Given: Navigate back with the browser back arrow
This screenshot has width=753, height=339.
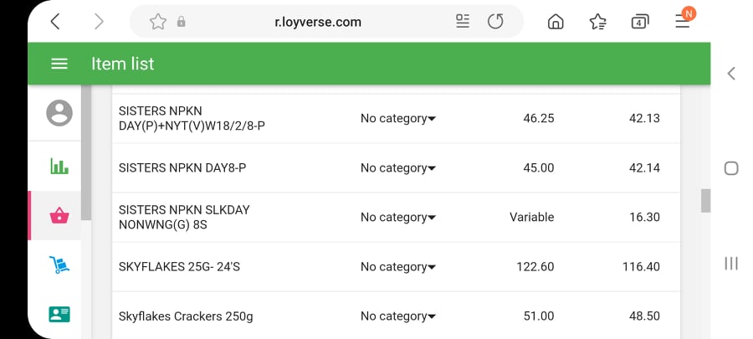Looking at the screenshot, I should pyautogui.click(x=55, y=22).
